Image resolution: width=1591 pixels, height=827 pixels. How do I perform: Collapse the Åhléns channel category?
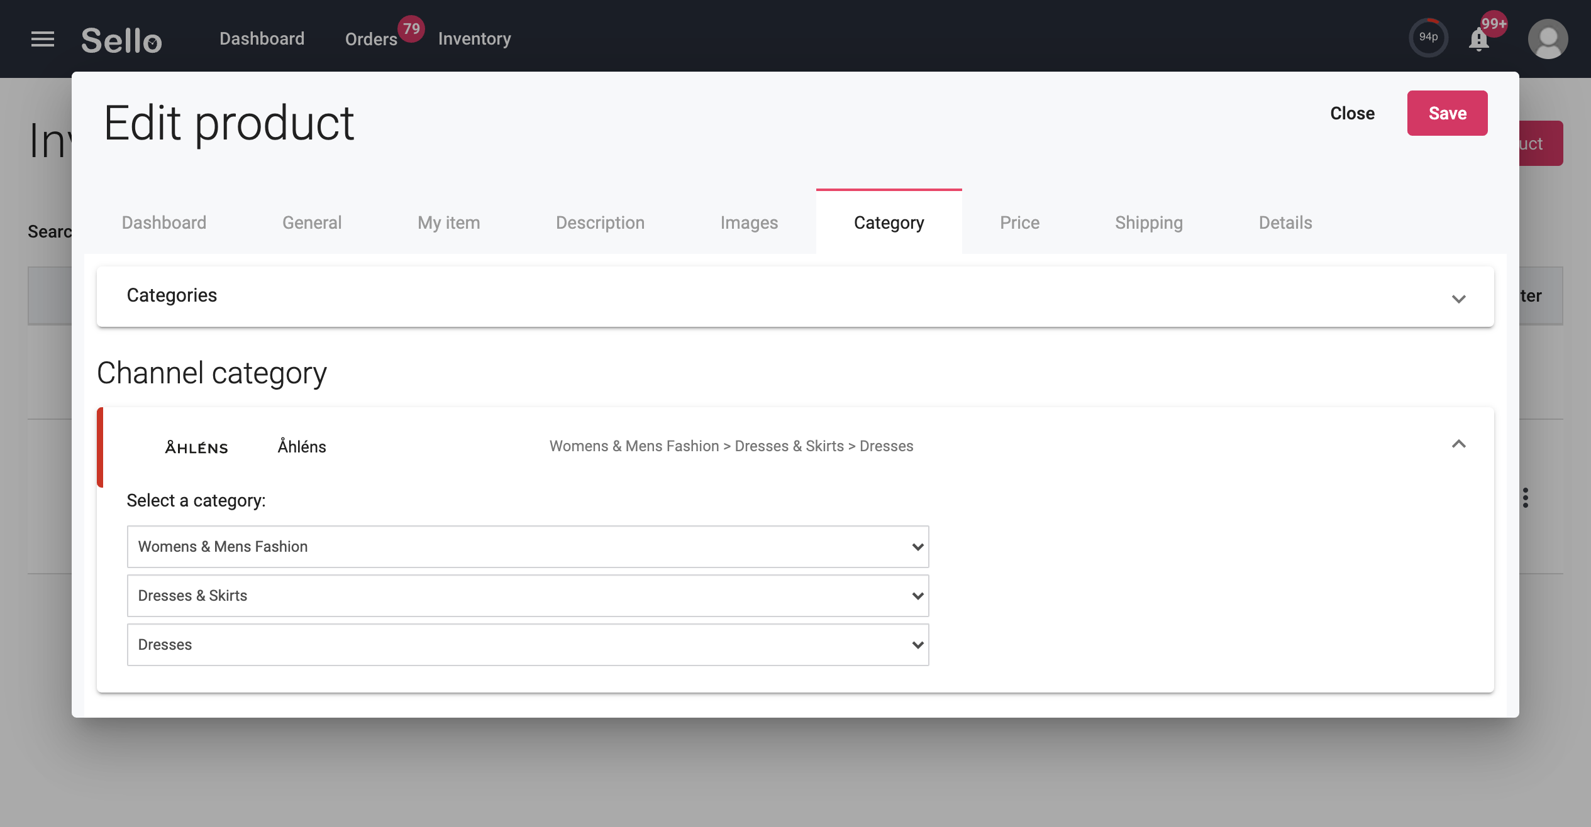[x=1459, y=444]
